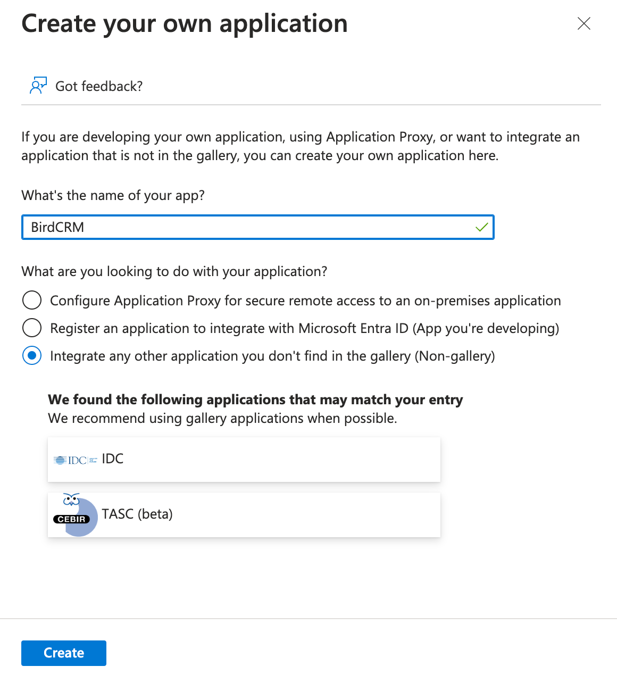Click the "What's the name of your app?" label
The width and height of the screenshot is (617, 683).
113,196
